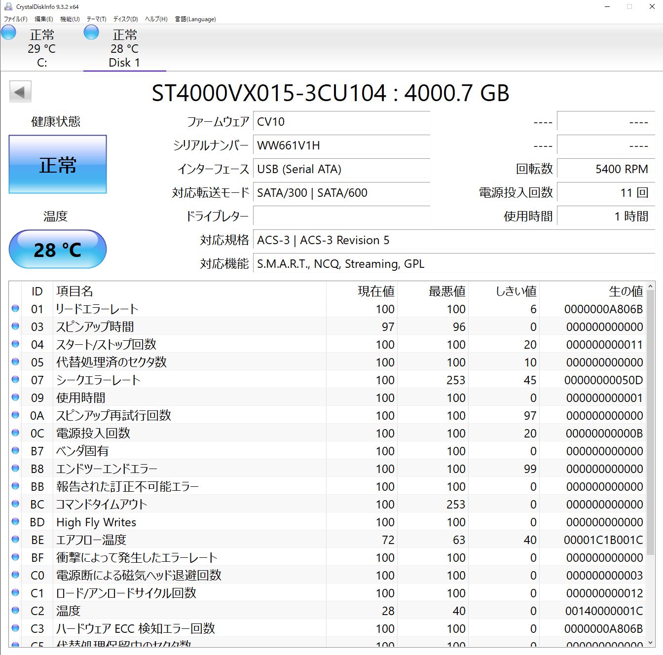Click raw value 00001C1B001C of エアフロー温度
The width and height of the screenshot is (663, 655).
(603, 540)
